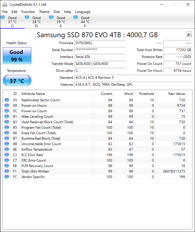
Task: Click the status orb of Used Reserved Block Count
Action: (7, 122)
